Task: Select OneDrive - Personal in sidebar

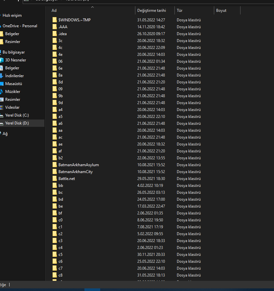Action: [20, 26]
